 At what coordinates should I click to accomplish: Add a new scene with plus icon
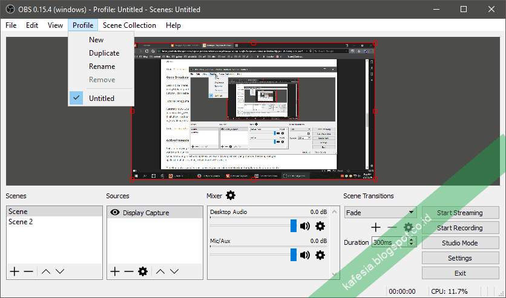pos(15,271)
